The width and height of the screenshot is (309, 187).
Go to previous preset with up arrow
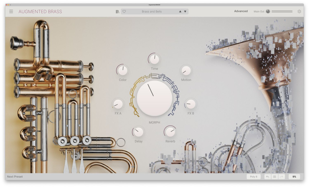click(x=180, y=12)
